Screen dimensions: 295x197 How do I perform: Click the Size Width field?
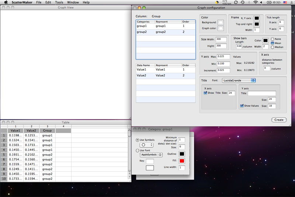[221, 39]
